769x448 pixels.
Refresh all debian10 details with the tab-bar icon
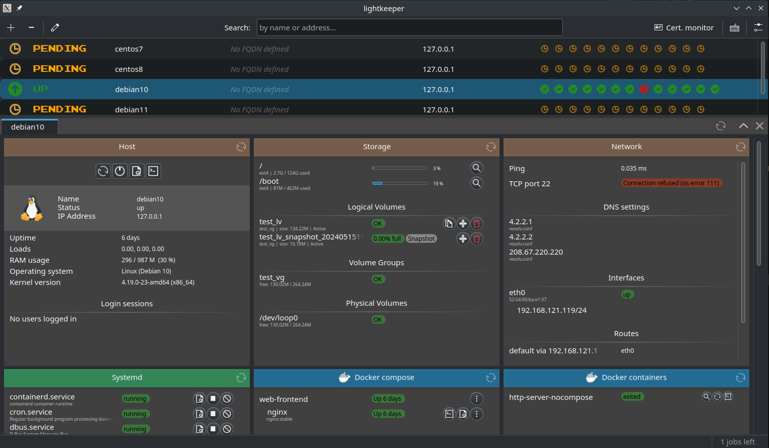coord(721,126)
